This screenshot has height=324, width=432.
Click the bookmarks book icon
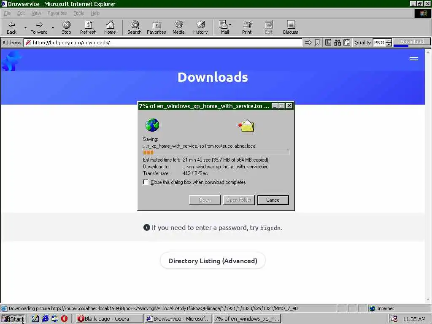[328, 43]
